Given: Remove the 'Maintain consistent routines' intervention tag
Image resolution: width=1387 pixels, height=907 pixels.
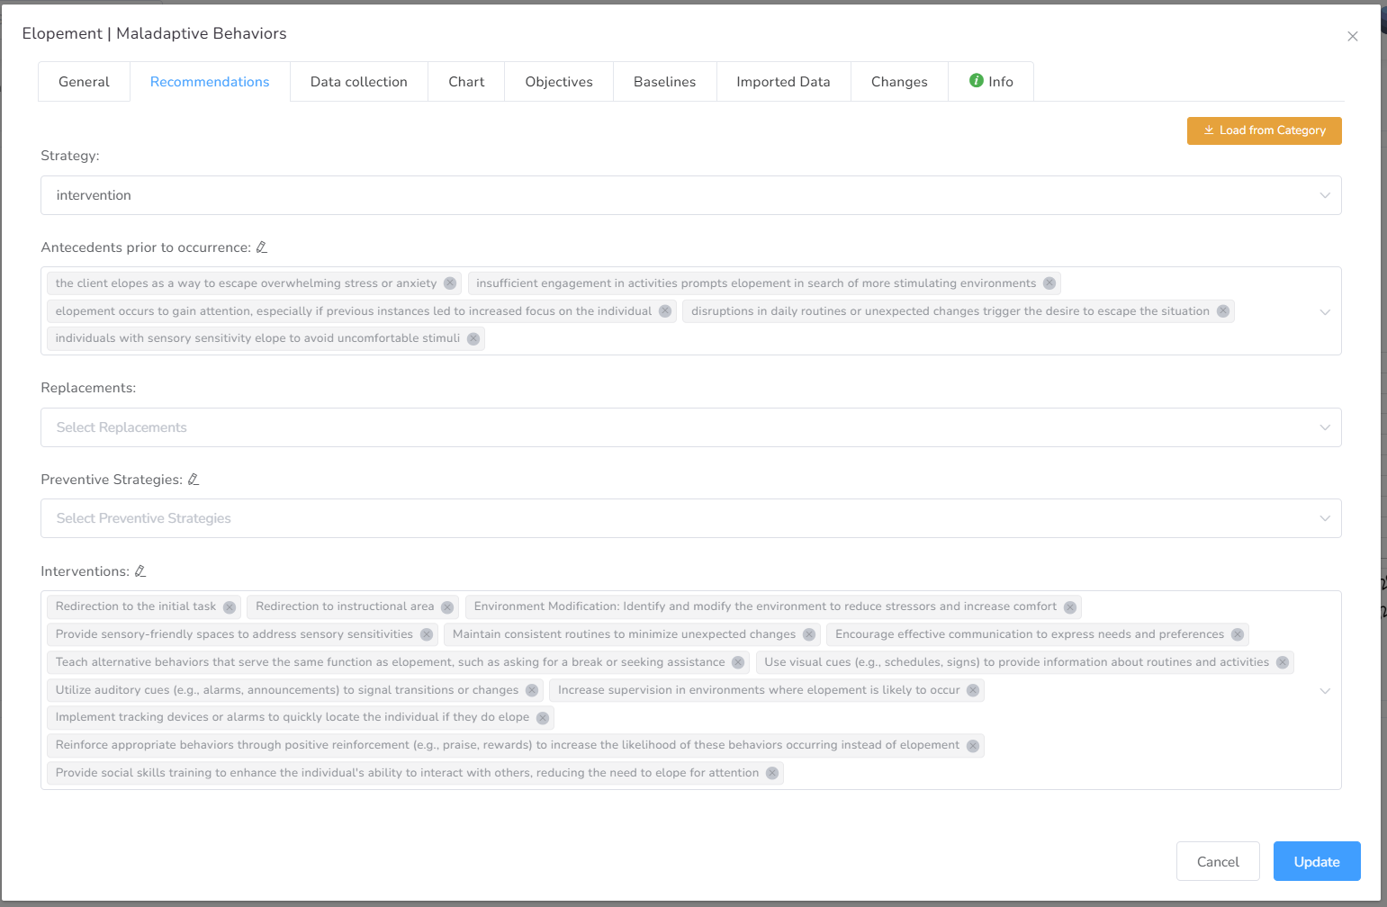Looking at the screenshot, I should tap(809, 635).
